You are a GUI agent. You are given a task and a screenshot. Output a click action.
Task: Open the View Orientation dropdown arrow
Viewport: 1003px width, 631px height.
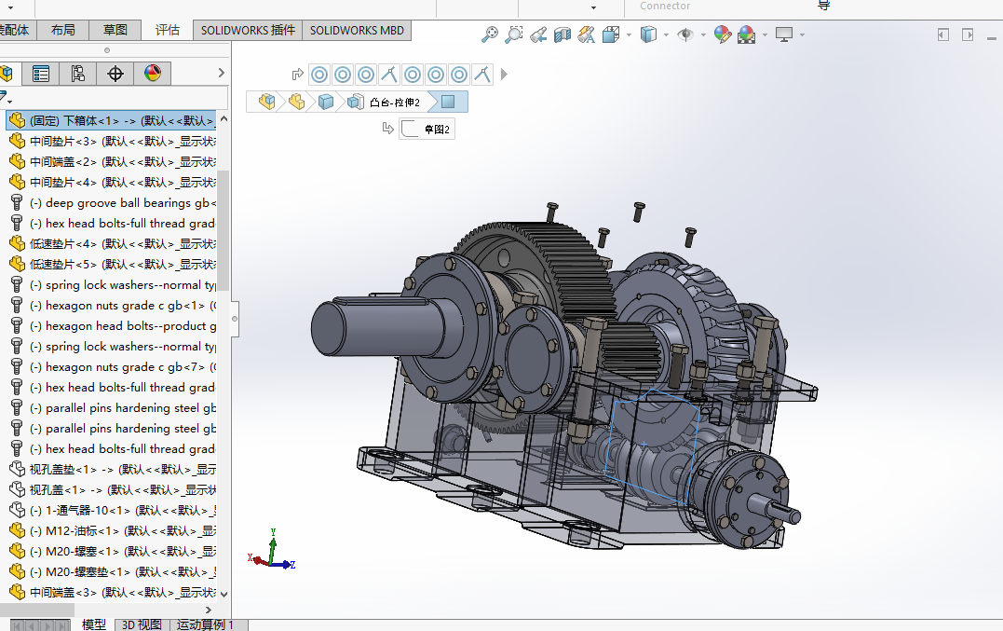coord(629,34)
